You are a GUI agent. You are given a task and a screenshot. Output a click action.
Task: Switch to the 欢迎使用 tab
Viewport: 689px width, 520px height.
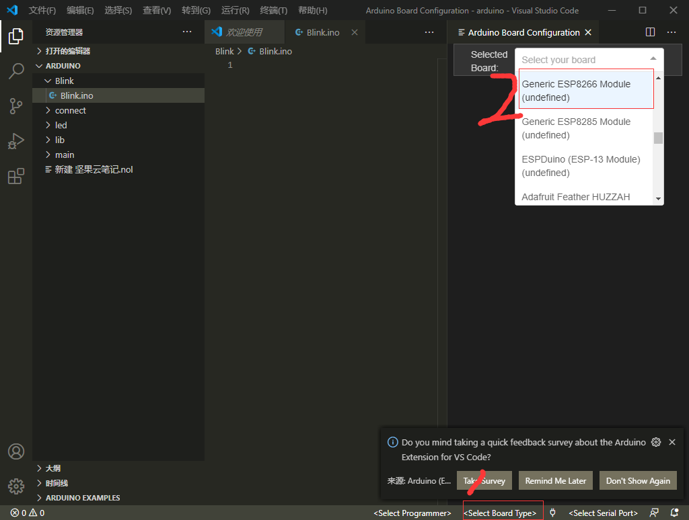(x=244, y=32)
